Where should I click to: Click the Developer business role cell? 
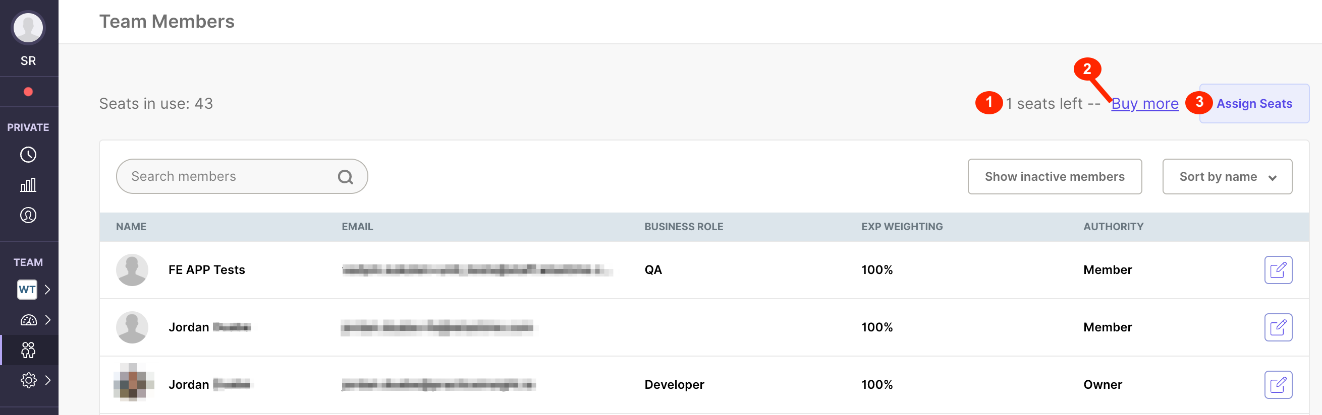(x=674, y=384)
